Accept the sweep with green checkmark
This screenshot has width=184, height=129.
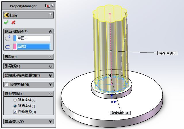6,22
